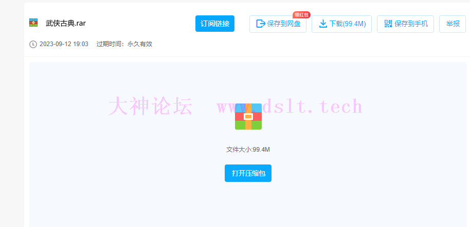Screen dimensions: 470x227
Task: Click the 举报 report button
Action: tap(453, 24)
